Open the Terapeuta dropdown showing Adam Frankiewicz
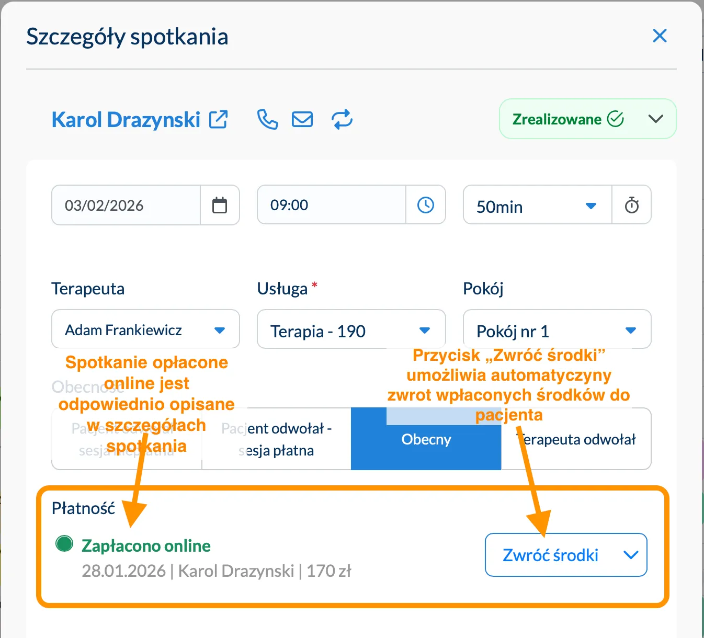Screen dimensions: 704x638 220,329
